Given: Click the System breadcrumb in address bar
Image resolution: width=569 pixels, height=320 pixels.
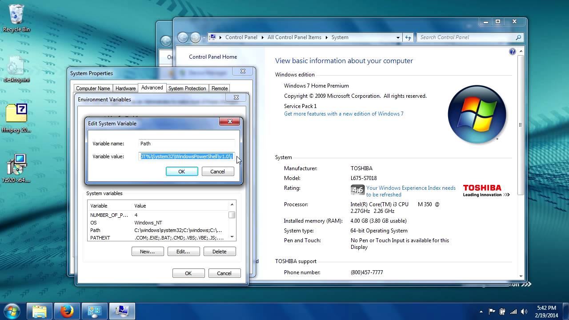Looking at the screenshot, I should [340, 37].
